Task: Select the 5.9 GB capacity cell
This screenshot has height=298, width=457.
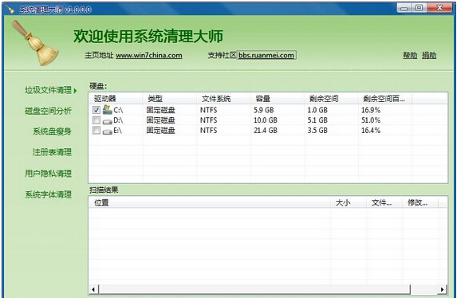Action: 263,110
